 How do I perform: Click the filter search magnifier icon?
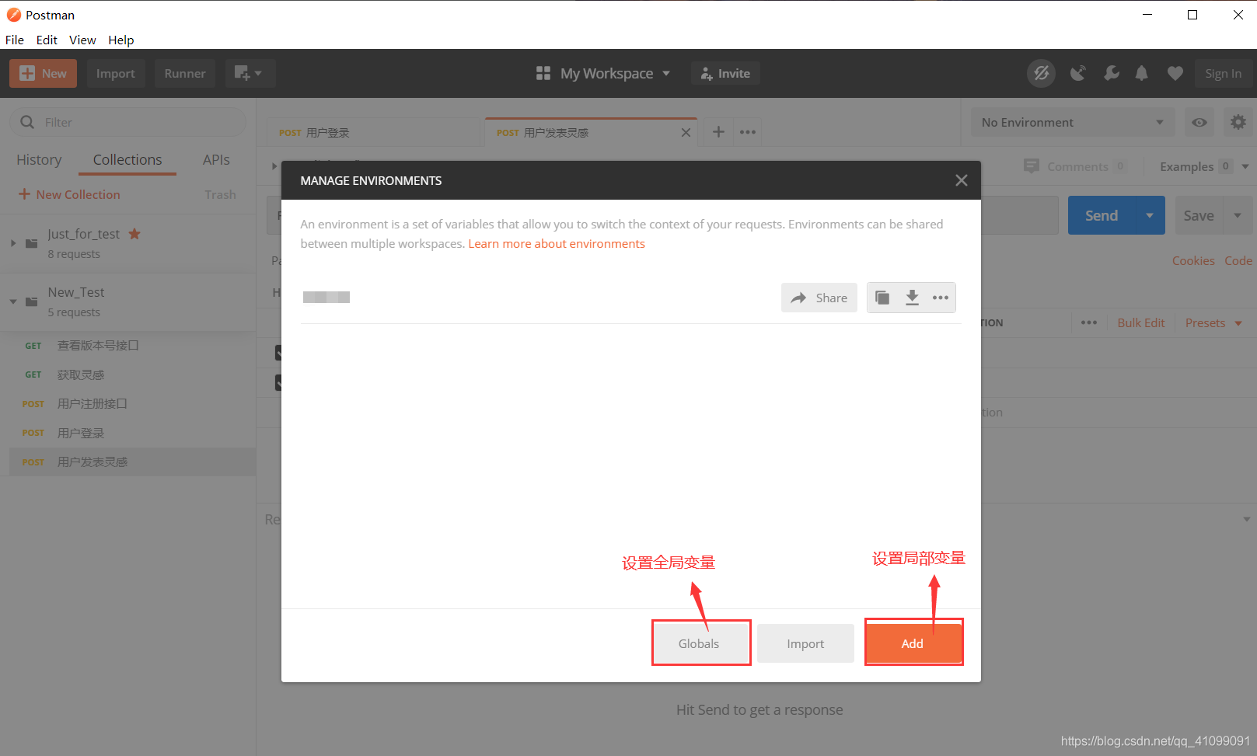tap(27, 122)
